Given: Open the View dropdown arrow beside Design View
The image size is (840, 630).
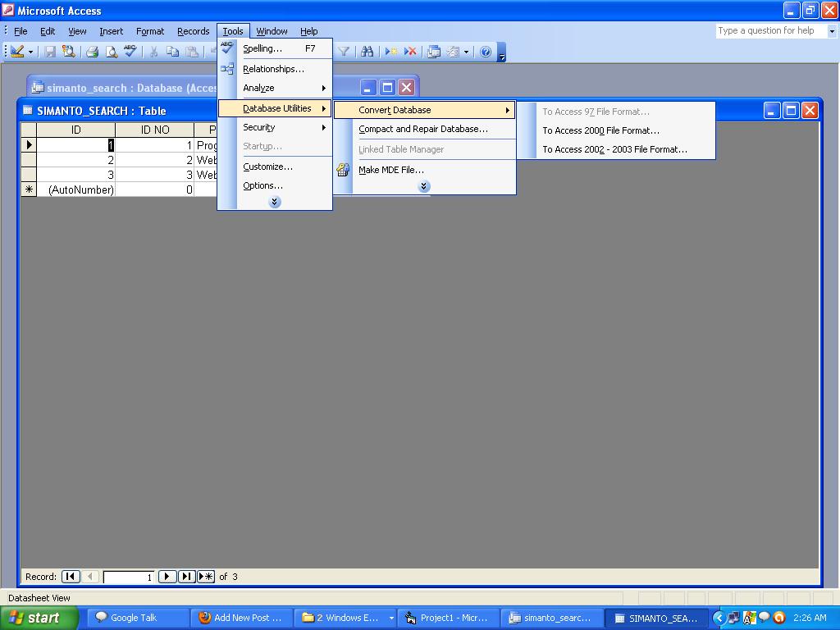Looking at the screenshot, I should point(30,52).
